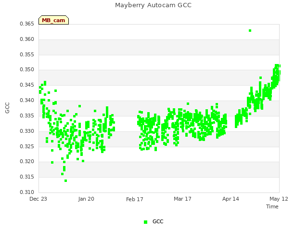Click the GCC legend label
The height and width of the screenshot is (231, 308).
pos(158,221)
